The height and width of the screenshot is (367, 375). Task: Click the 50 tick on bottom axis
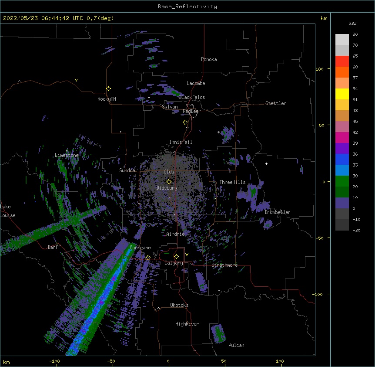pyautogui.click(x=224, y=361)
